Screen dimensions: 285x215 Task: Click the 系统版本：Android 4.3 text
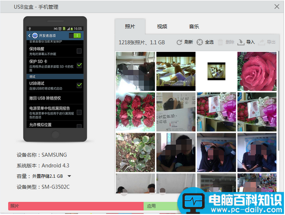(x=43, y=166)
